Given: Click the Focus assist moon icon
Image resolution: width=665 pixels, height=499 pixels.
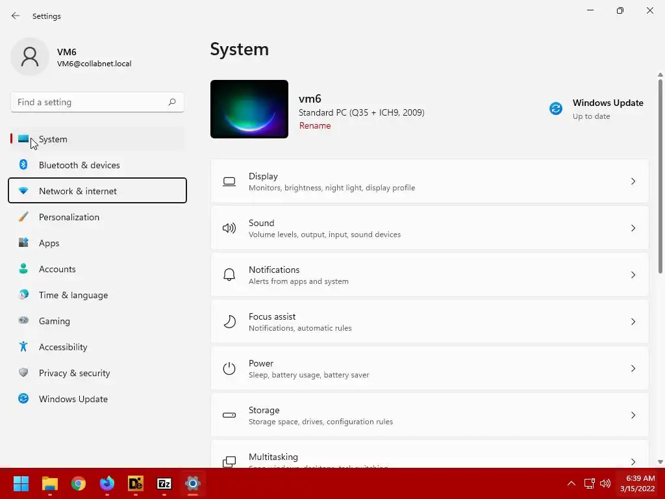Looking at the screenshot, I should click(x=229, y=322).
